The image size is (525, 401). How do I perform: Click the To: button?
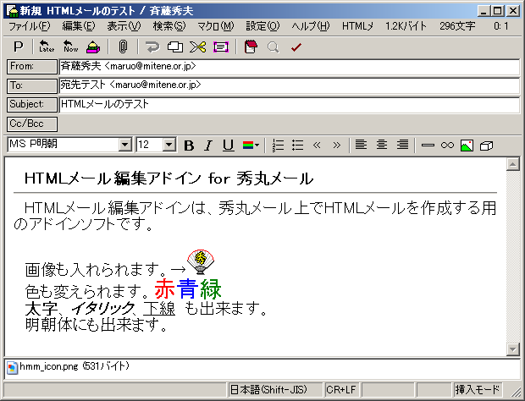pyautogui.click(x=32, y=85)
